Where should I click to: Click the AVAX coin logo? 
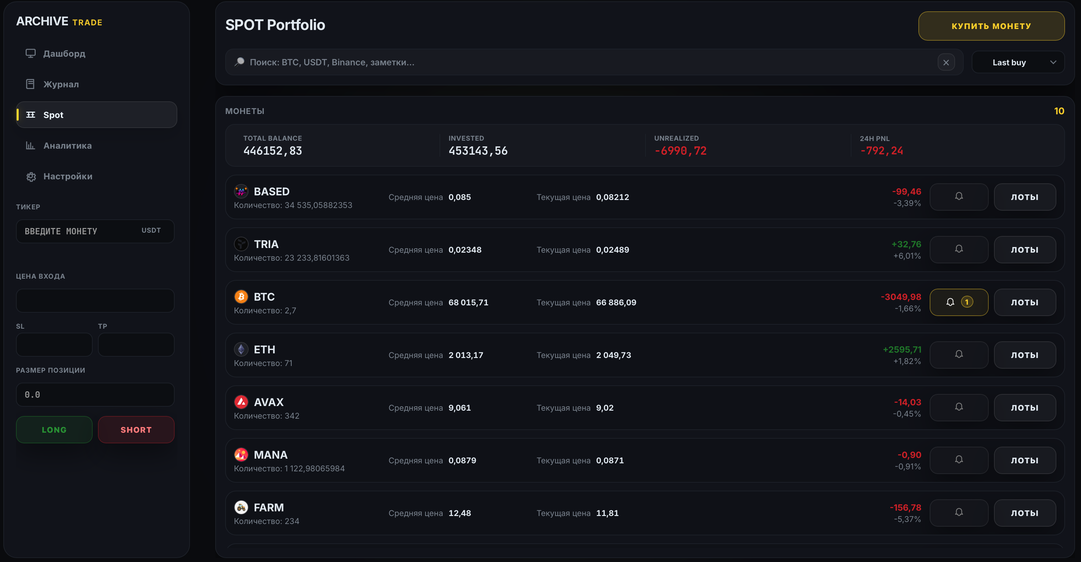click(241, 402)
